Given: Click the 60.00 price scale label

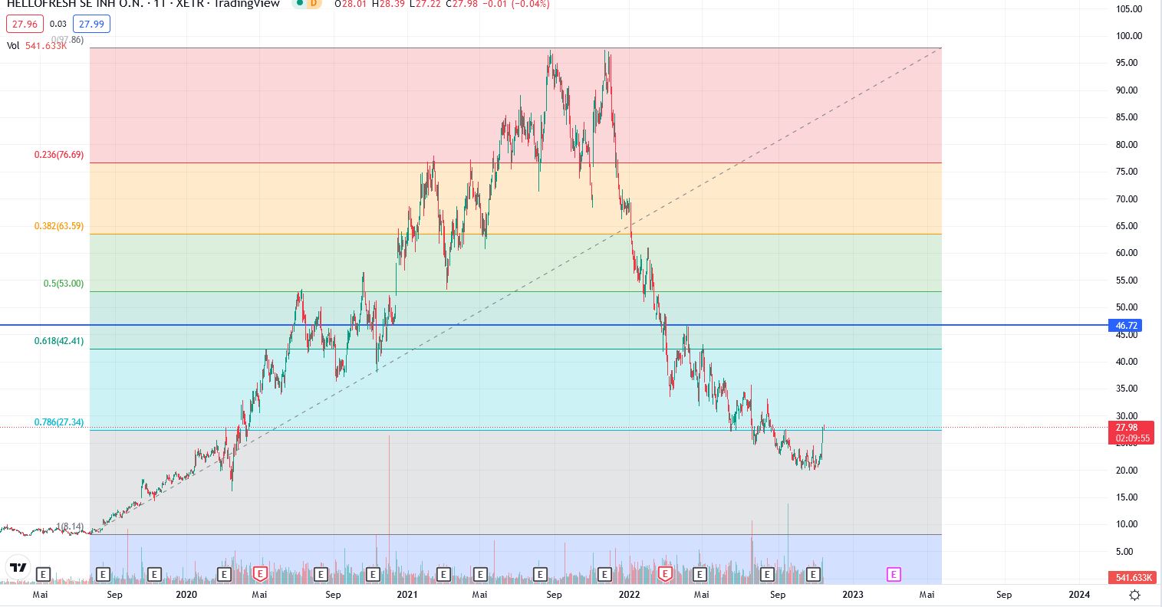Looking at the screenshot, I should (x=1127, y=253).
